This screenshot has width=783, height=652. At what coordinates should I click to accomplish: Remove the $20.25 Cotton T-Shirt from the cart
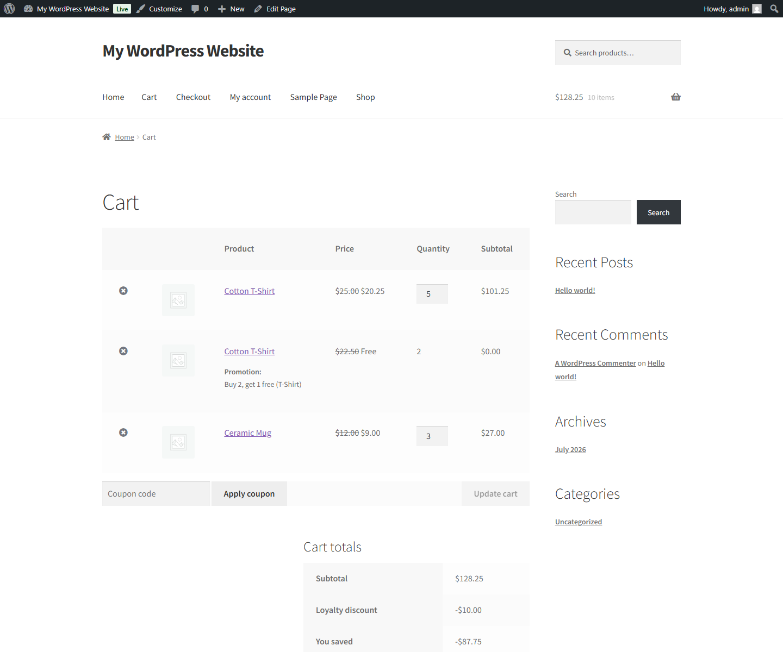(x=123, y=291)
